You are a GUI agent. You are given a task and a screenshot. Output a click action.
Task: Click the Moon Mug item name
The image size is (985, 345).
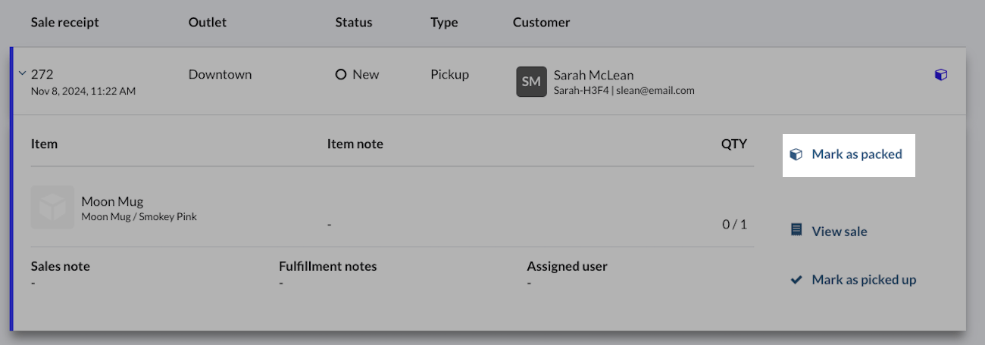click(x=112, y=201)
